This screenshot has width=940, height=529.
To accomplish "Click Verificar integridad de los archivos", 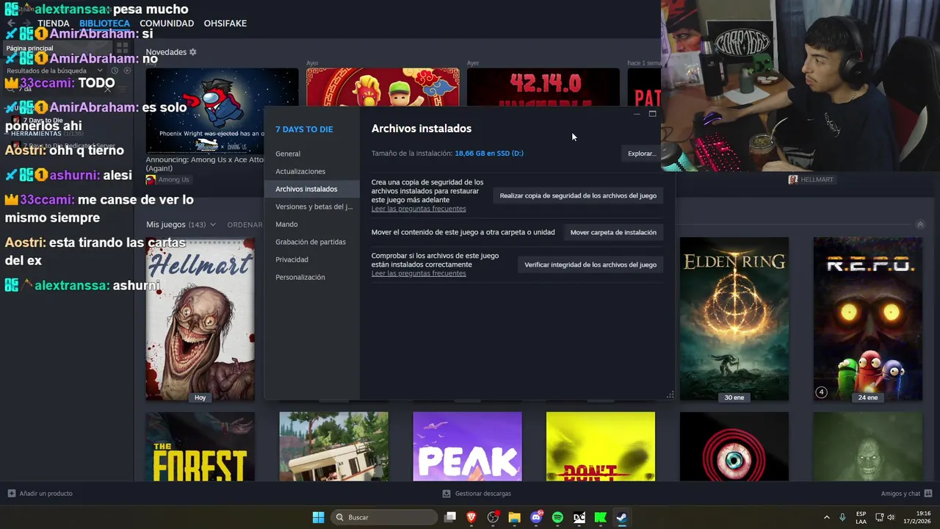I will [590, 264].
